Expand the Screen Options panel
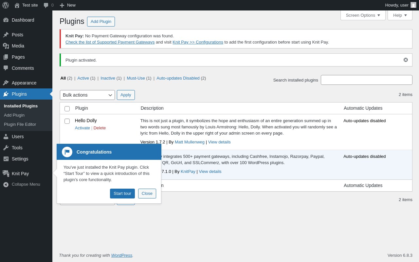The image size is (419, 262). pos(363,15)
